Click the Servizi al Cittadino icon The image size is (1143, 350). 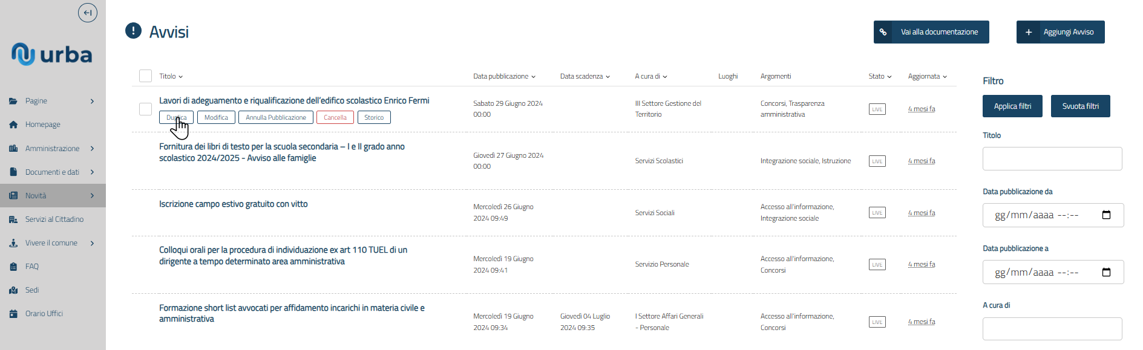pyautogui.click(x=13, y=219)
